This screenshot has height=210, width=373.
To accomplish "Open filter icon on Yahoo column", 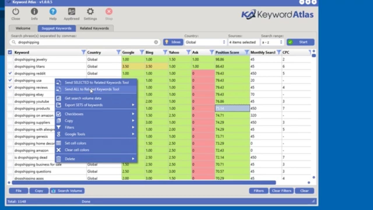I will pyautogui.click(x=189, y=52).
